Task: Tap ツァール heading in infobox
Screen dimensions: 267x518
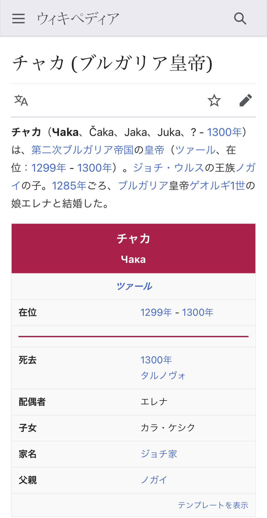Action: tap(134, 286)
